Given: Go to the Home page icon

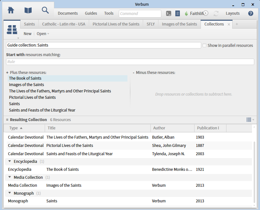Looking at the screenshot, I should coord(11,10).
